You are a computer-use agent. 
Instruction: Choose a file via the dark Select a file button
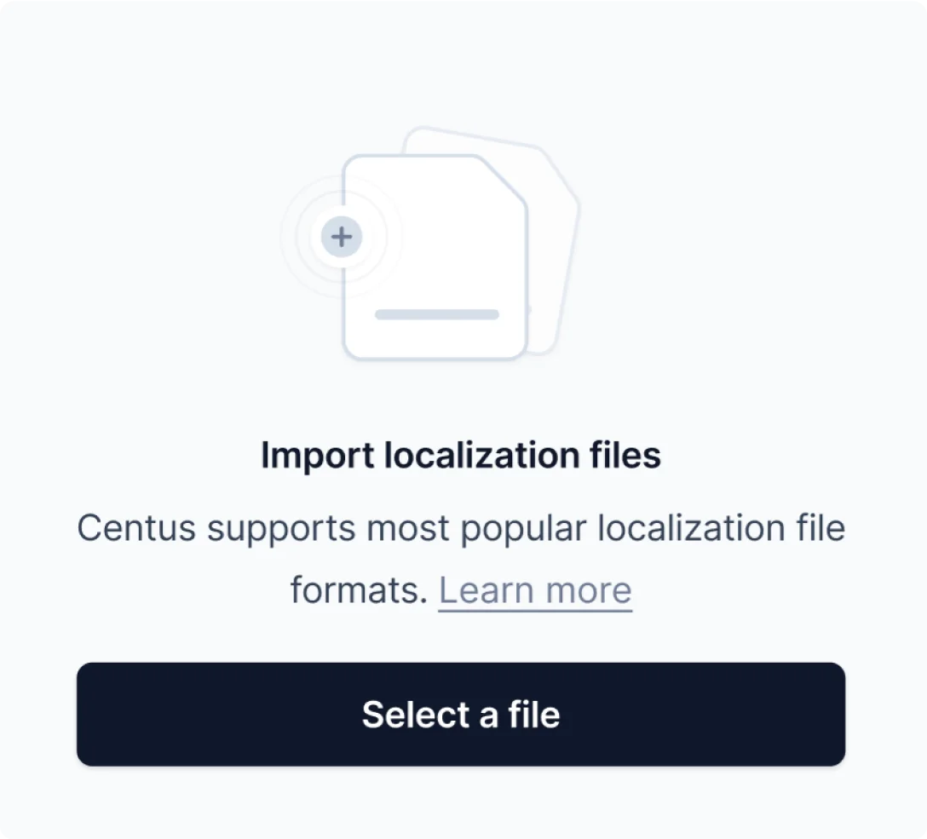pos(463,714)
